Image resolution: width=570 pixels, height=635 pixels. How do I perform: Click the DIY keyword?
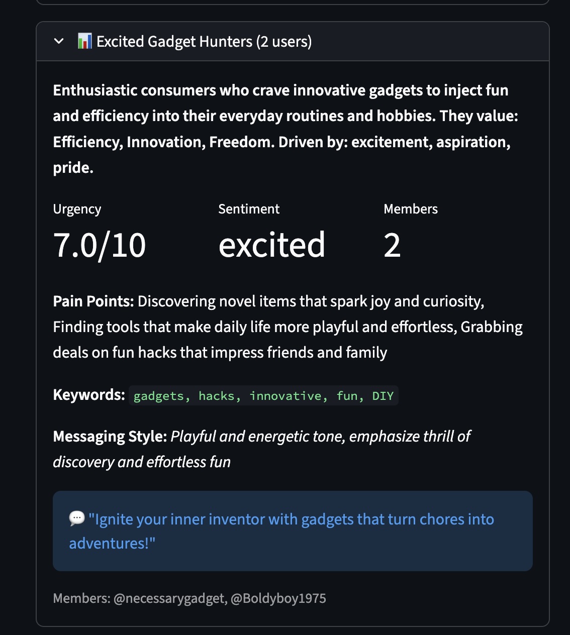(x=383, y=396)
